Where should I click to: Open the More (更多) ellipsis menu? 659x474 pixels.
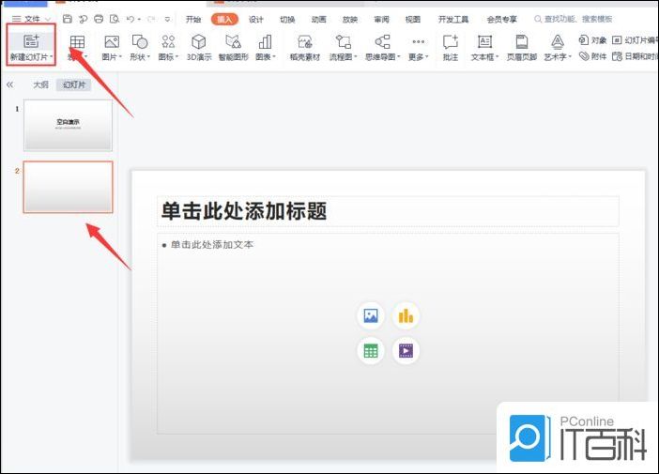tap(418, 41)
